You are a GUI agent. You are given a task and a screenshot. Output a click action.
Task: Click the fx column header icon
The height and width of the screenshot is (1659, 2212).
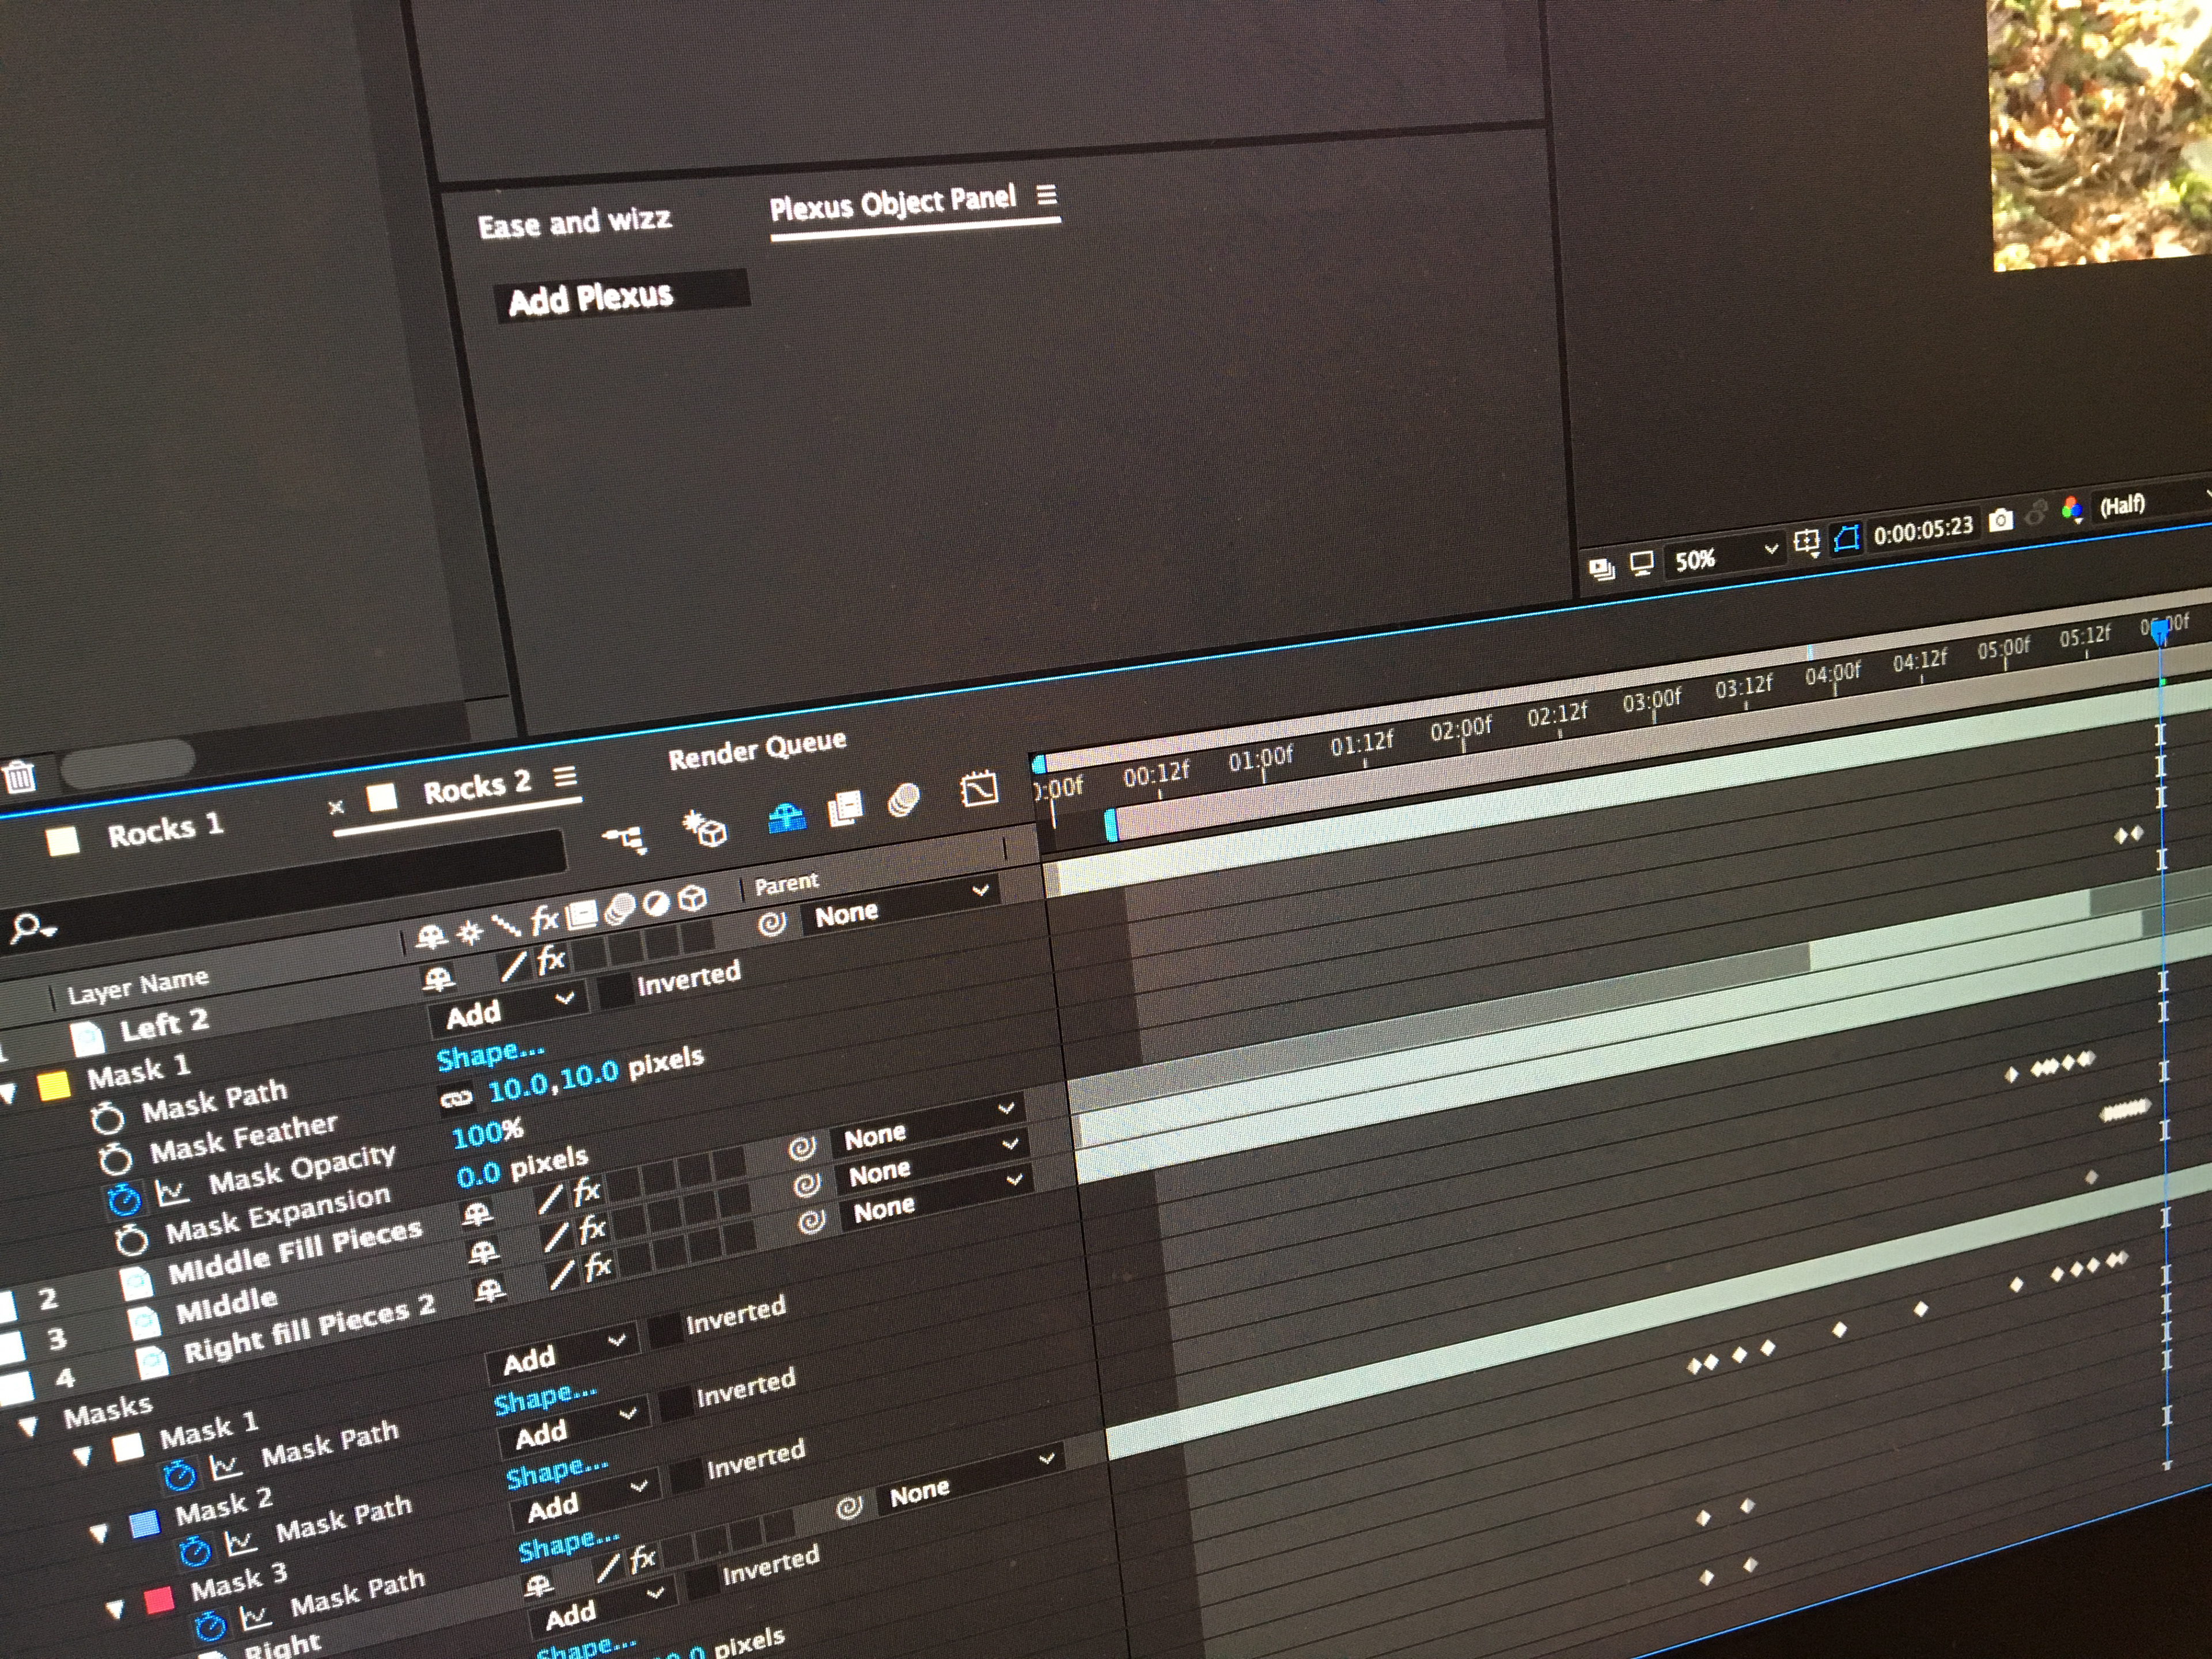coord(545,919)
